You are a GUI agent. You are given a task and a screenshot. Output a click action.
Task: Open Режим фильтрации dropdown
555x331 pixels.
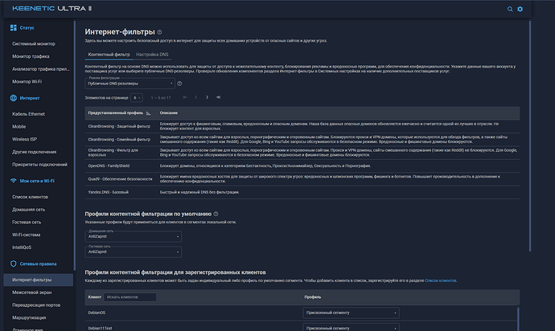[x=129, y=84]
